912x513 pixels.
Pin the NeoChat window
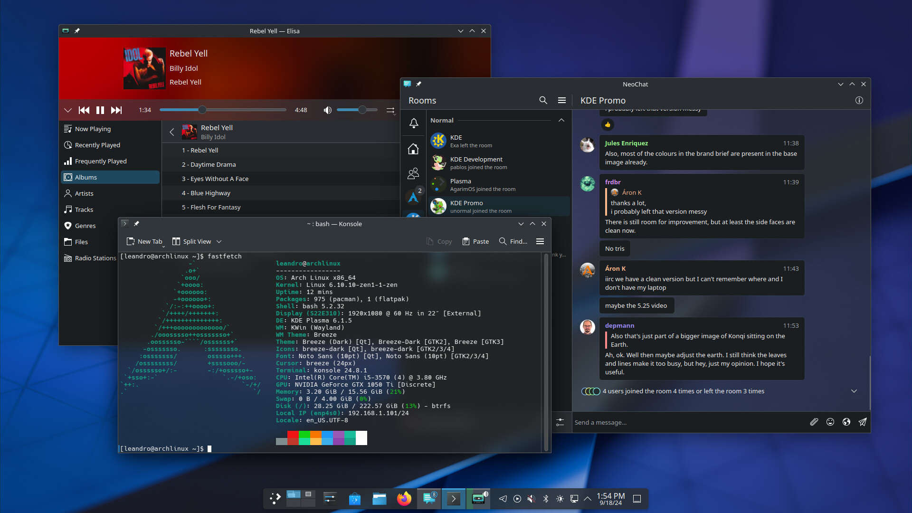418,84
